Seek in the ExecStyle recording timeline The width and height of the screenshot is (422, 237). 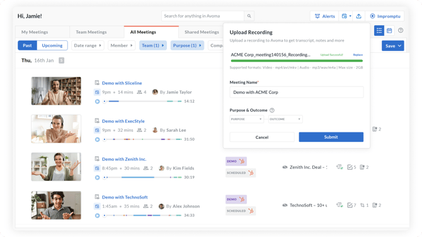pos(142,139)
